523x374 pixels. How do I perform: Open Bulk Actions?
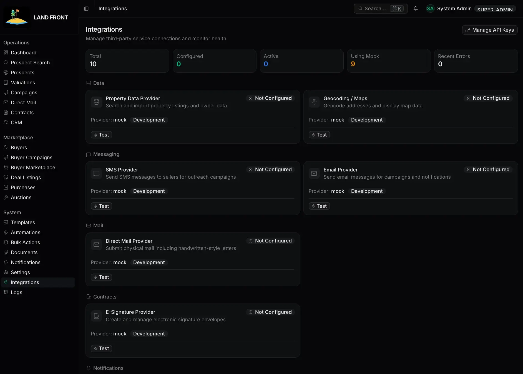(x=38, y=242)
